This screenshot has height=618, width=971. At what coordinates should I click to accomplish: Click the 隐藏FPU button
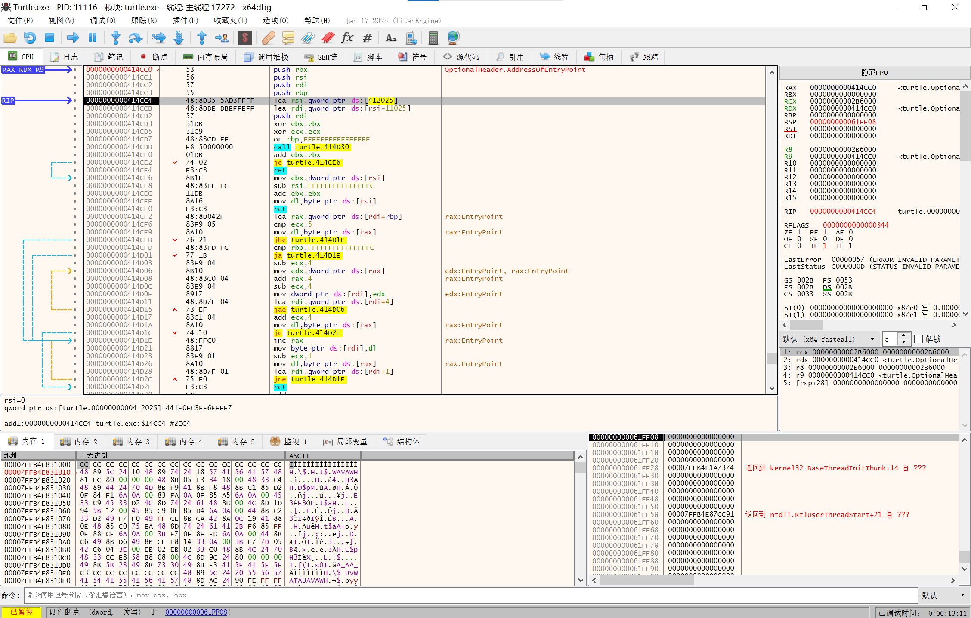pyautogui.click(x=875, y=72)
